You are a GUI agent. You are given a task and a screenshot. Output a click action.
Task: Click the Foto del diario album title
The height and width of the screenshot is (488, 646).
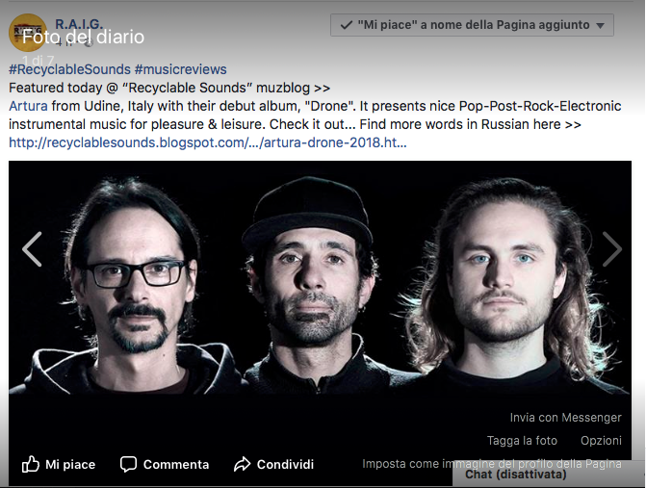(83, 38)
